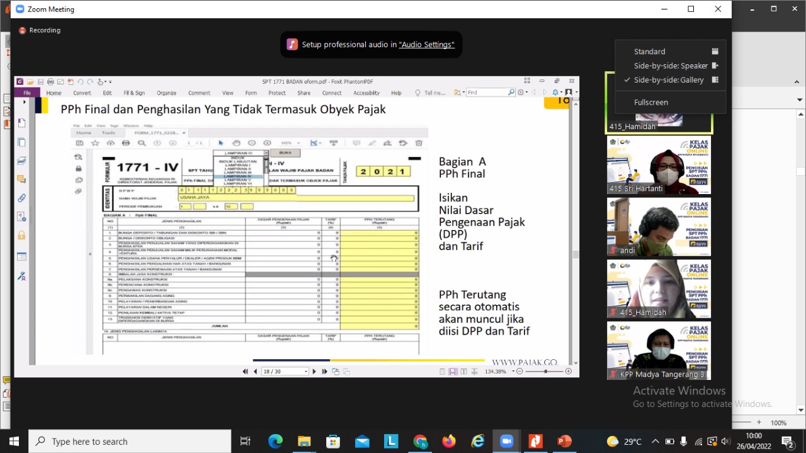This screenshot has height=453, width=806.
Task: Click the Foxit zoom in plus button
Action: [569, 372]
